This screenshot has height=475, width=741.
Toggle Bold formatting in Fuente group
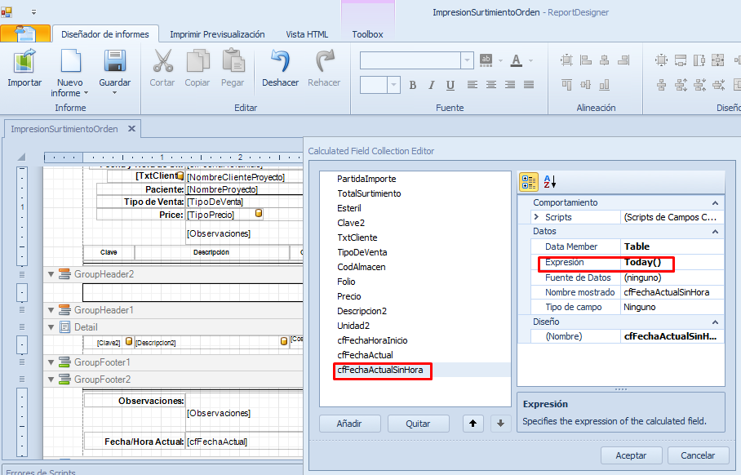[x=413, y=85]
